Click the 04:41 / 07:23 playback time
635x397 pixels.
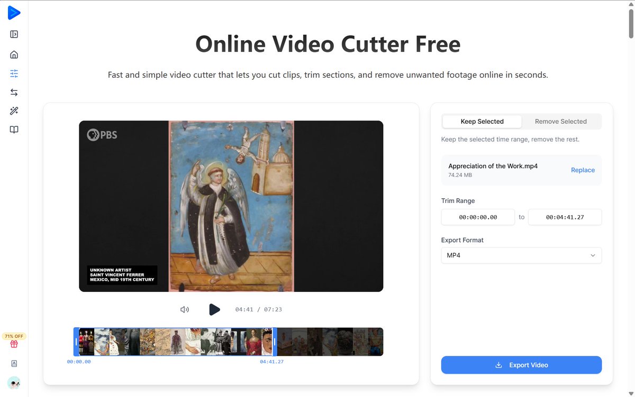[259, 310]
